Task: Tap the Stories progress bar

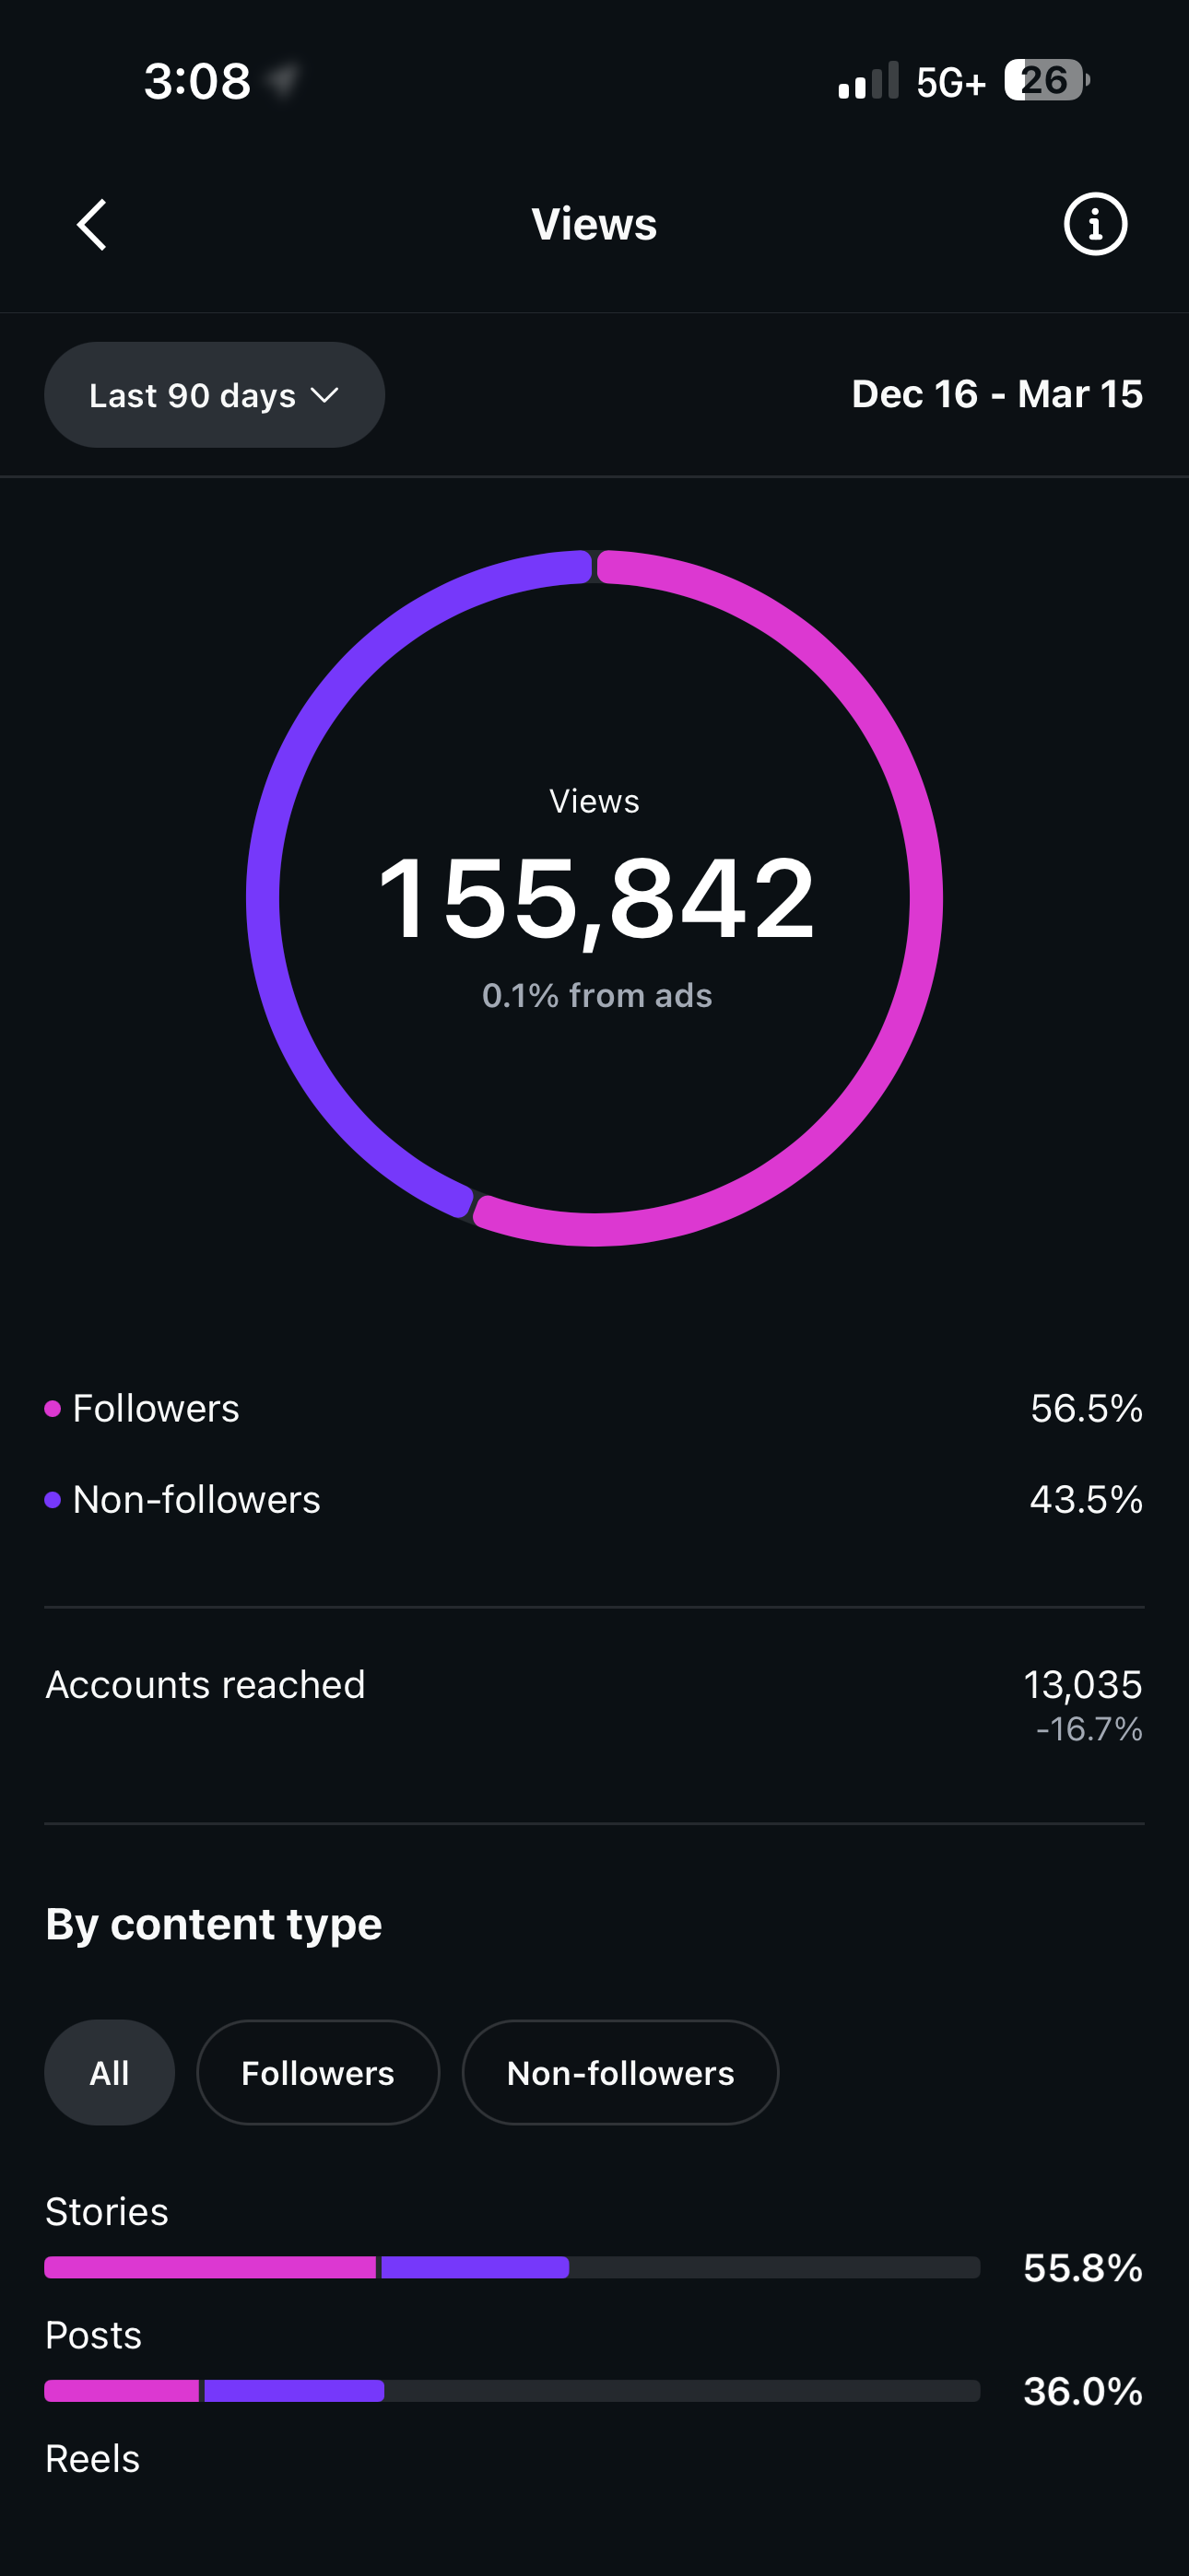Action: tap(512, 2267)
